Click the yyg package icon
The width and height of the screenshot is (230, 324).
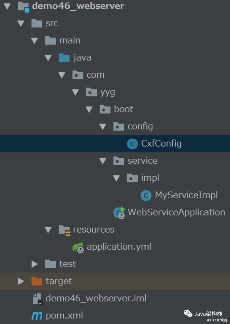(x=91, y=92)
